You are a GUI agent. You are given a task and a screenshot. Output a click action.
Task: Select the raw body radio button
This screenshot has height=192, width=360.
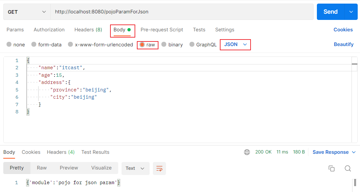142,44
